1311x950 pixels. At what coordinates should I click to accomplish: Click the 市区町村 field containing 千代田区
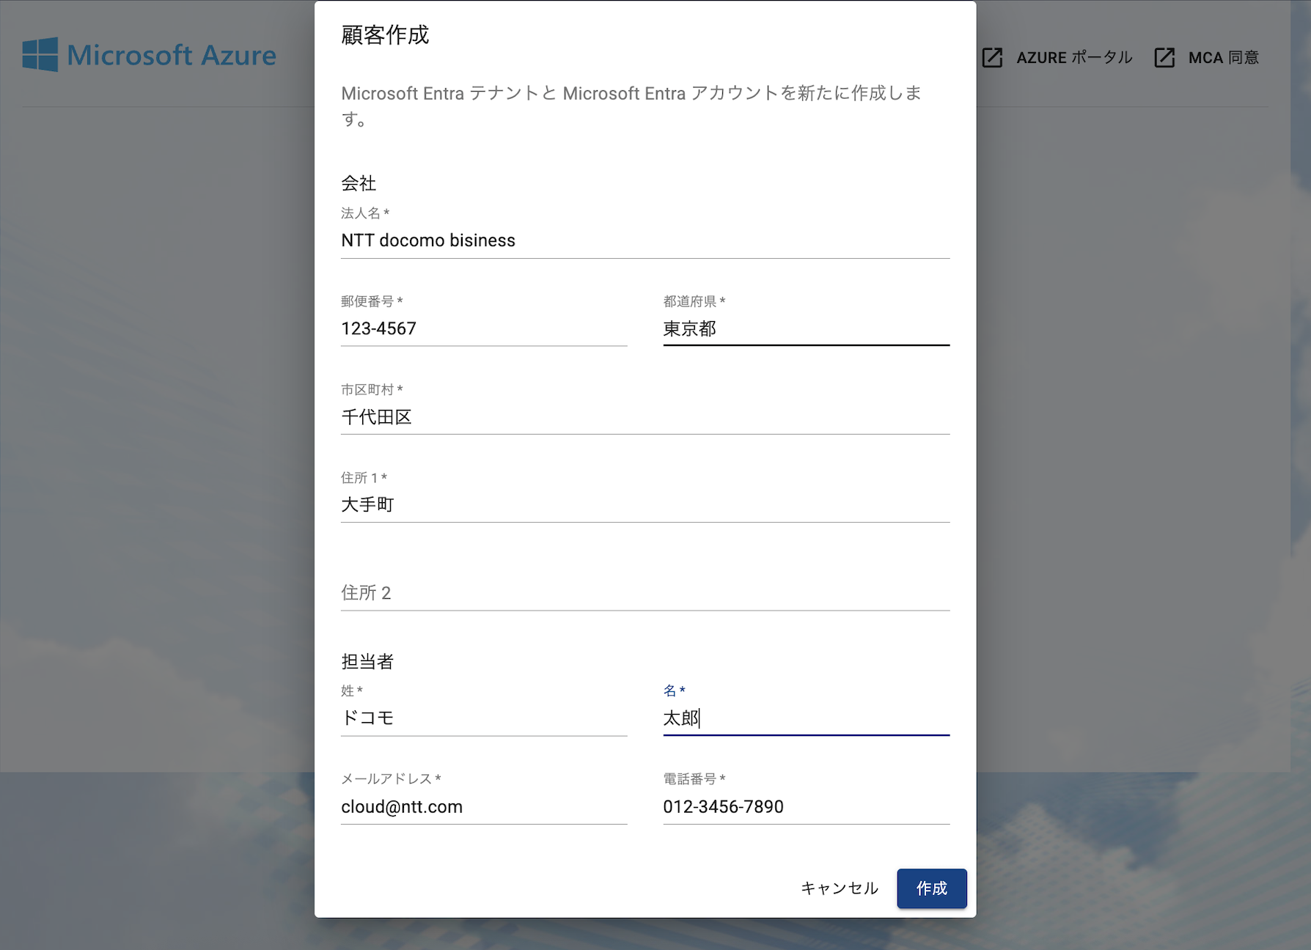pos(645,417)
